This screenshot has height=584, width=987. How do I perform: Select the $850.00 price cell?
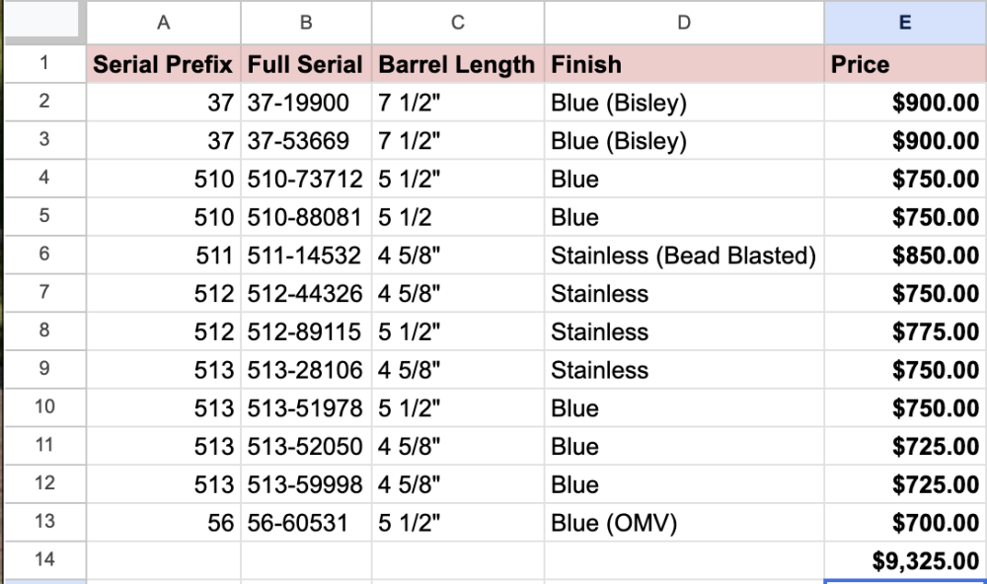[905, 255]
